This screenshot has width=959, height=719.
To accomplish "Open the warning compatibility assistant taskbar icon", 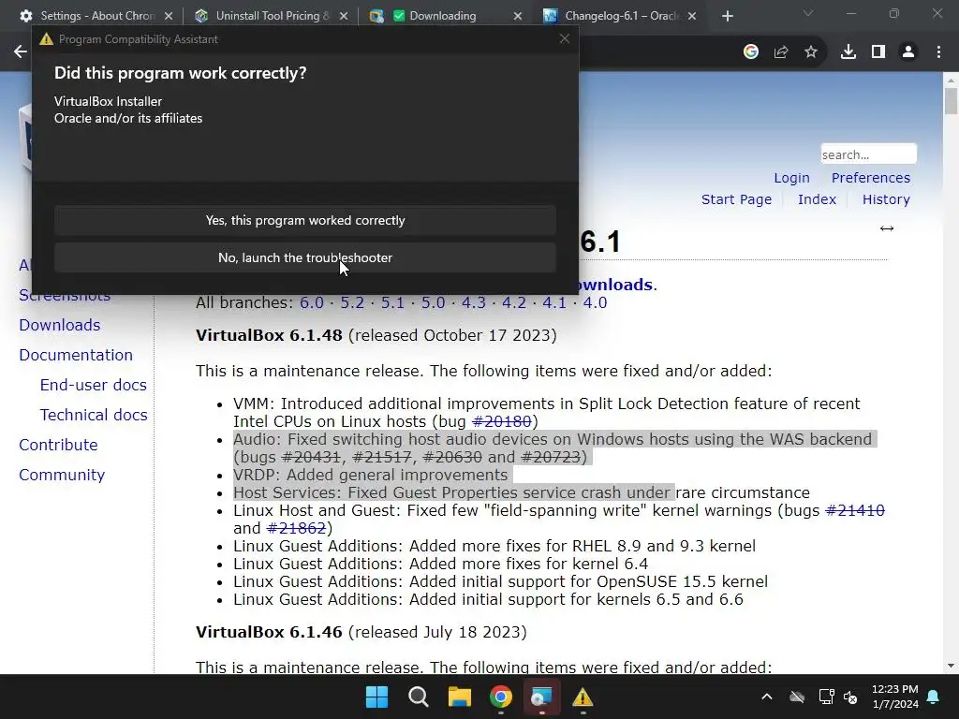I will click(583, 697).
